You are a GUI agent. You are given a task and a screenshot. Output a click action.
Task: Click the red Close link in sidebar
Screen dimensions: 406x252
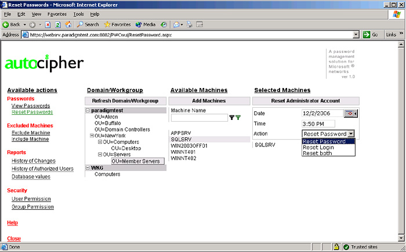[x=14, y=239]
